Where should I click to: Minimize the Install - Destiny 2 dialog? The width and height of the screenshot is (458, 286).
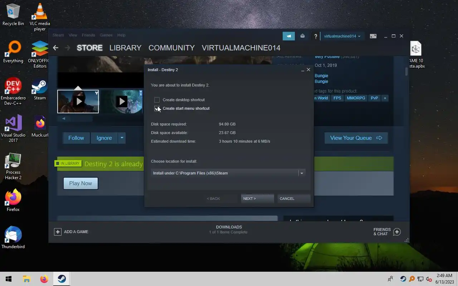[303, 70]
